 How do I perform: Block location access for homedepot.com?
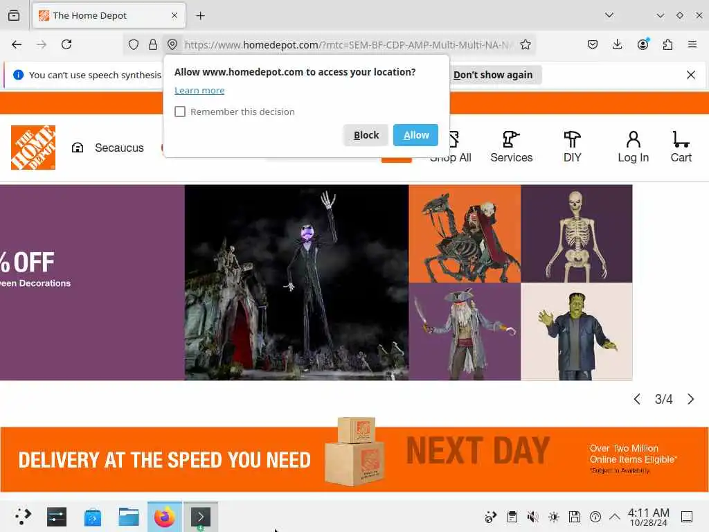click(x=366, y=135)
